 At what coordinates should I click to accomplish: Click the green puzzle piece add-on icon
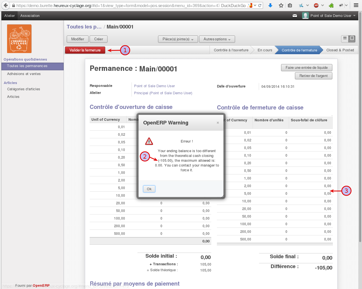pyautogui.click(x=331, y=5)
